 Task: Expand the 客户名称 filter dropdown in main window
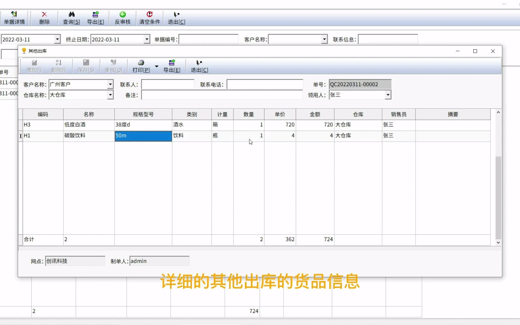(324, 39)
